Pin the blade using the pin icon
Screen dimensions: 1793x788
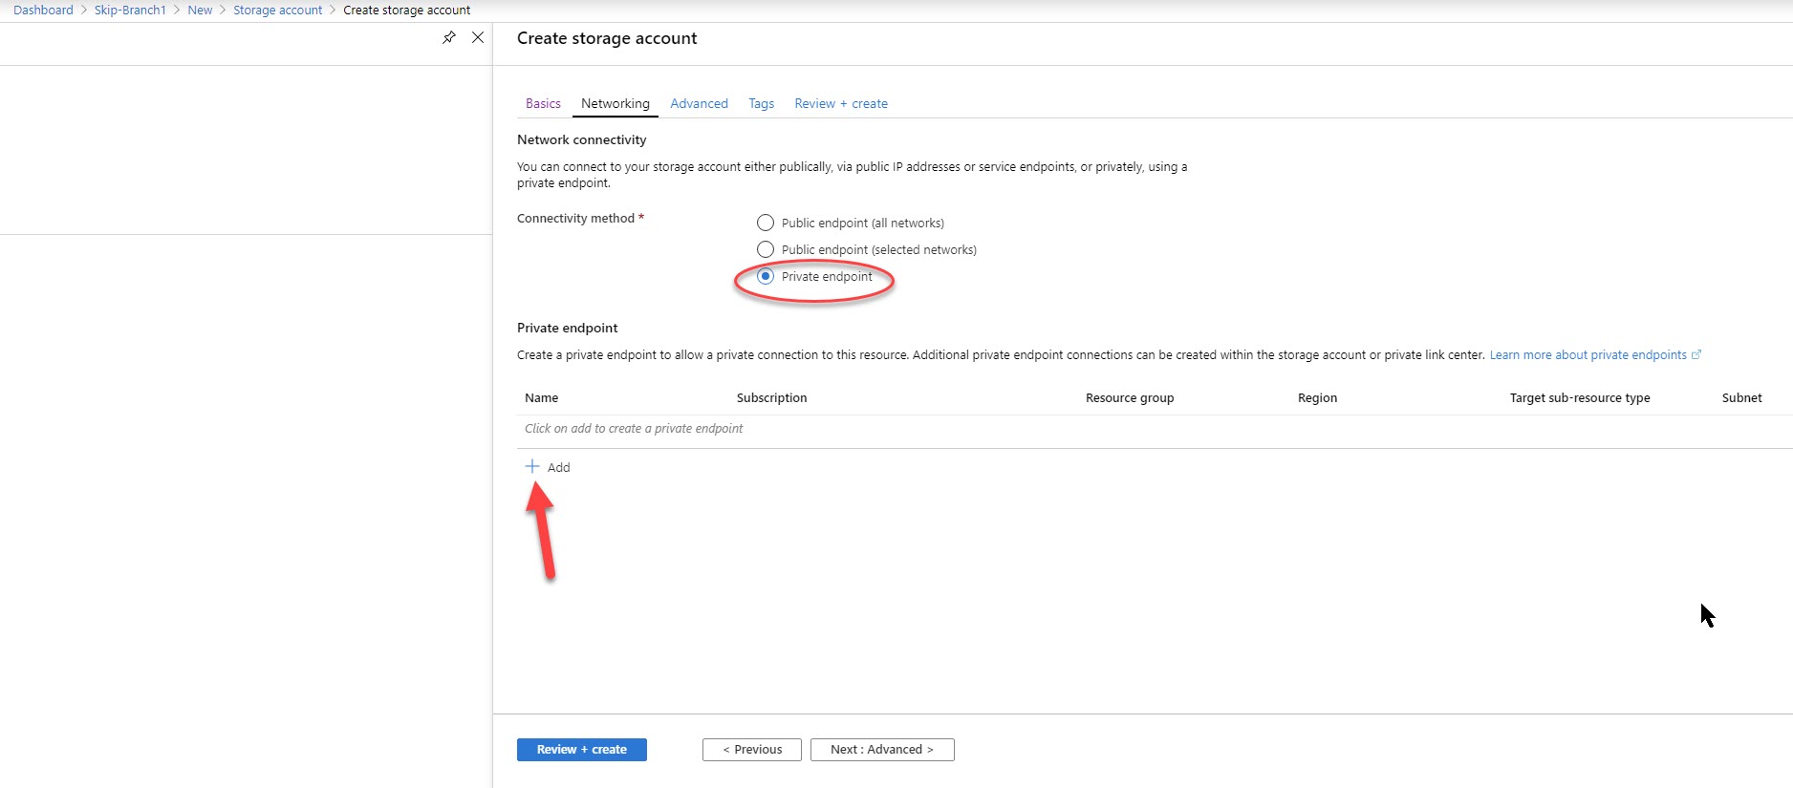click(449, 37)
